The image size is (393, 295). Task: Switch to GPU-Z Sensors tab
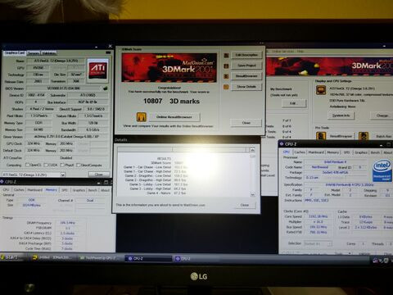pyautogui.click(x=34, y=53)
